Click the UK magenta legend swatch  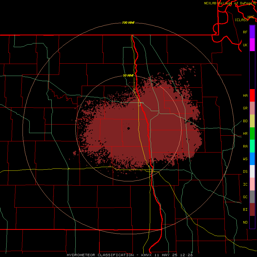click(x=252, y=45)
